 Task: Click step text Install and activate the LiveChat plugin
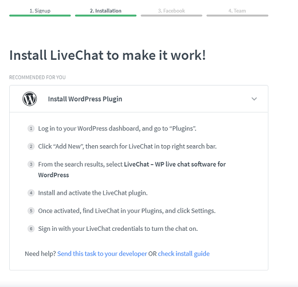(93, 193)
